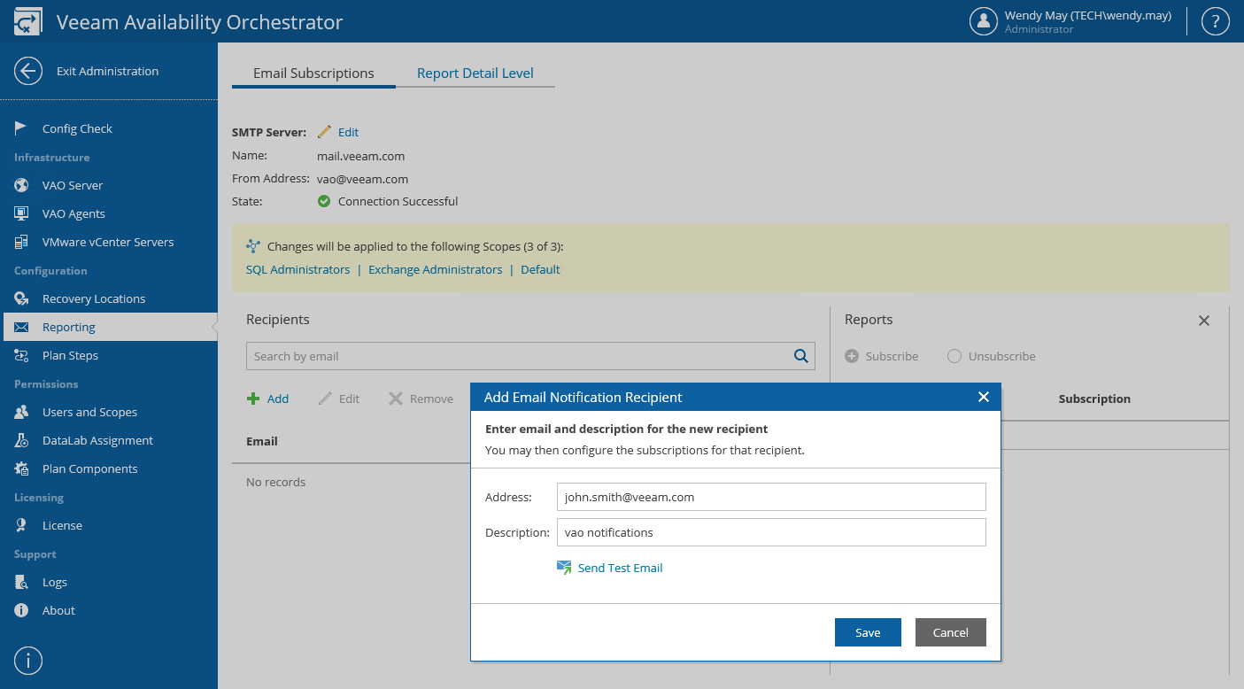Open the help question mark icon
The height and width of the screenshot is (689, 1244).
coord(1216,21)
